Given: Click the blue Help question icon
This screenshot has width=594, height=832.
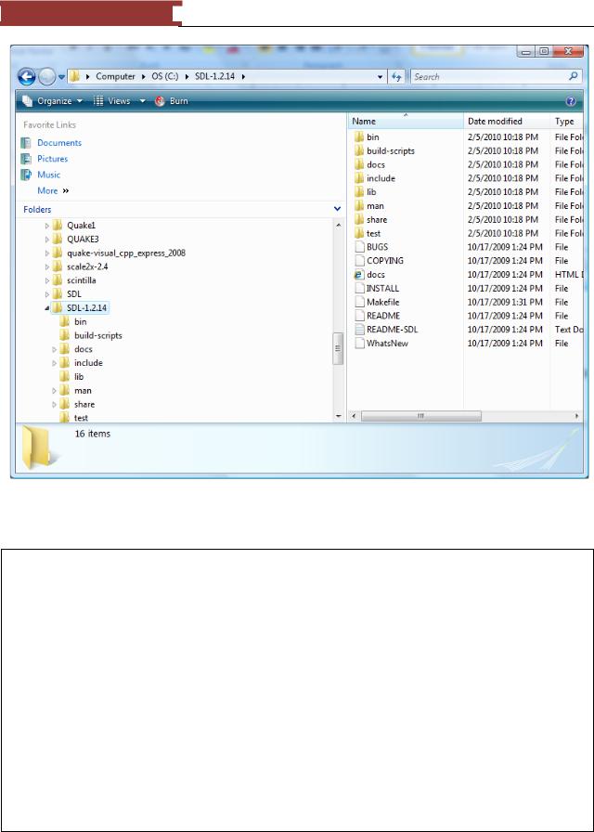Looking at the screenshot, I should tap(571, 101).
